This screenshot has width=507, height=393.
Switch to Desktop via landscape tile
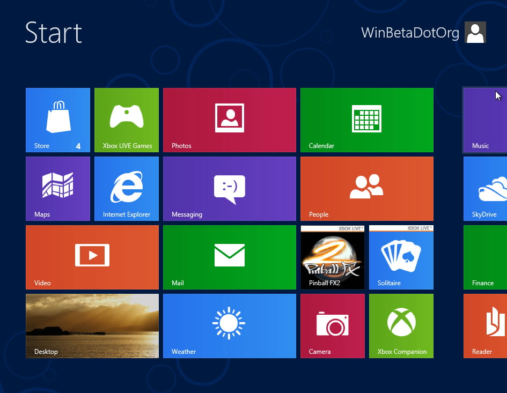pos(92,326)
